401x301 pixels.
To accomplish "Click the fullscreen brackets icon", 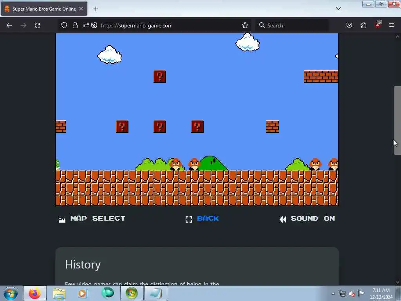I will [x=189, y=219].
